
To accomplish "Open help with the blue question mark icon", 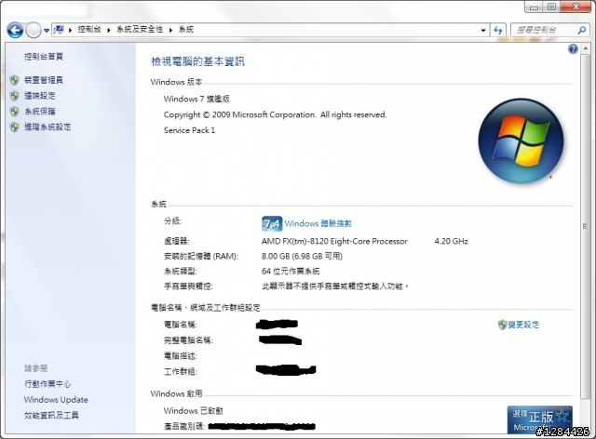I will (573, 49).
